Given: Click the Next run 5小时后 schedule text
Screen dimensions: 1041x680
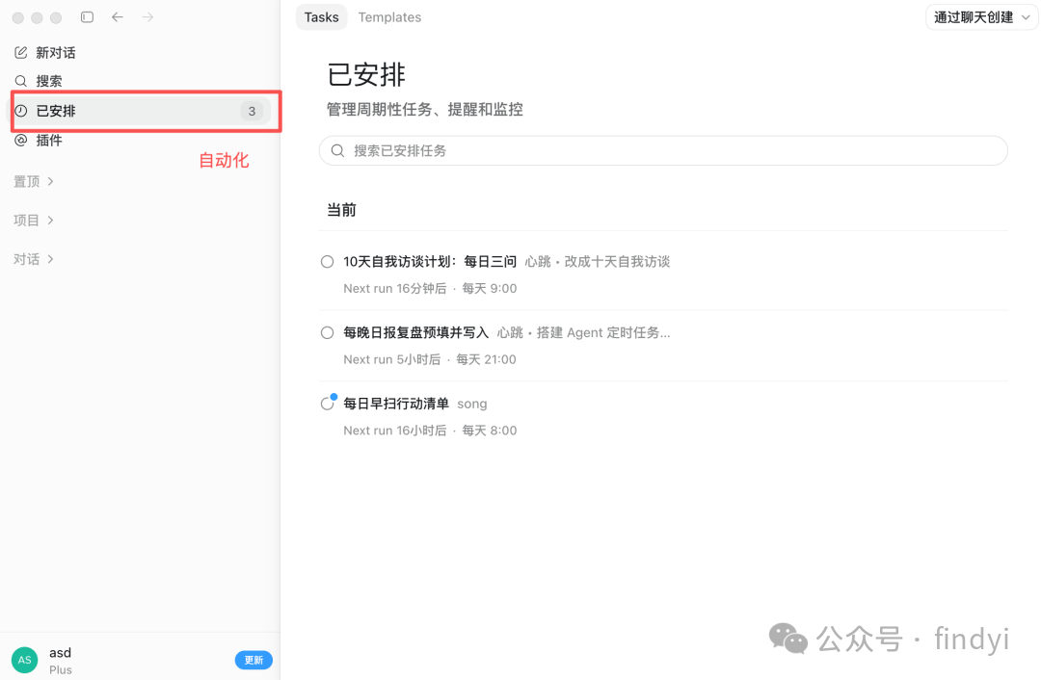Looking at the screenshot, I should click(x=391, y=359).
